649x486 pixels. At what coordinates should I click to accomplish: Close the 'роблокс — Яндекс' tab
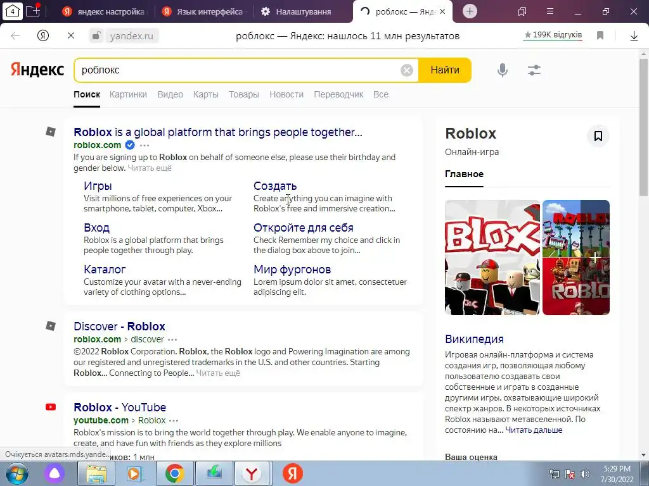[x=442, y=11]
